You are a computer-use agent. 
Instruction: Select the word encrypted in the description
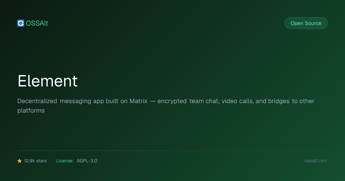[172, 101]
